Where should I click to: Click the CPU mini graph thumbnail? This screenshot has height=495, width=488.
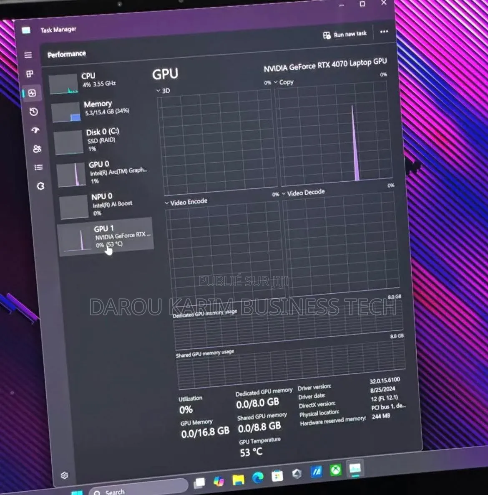pos(63,84)
